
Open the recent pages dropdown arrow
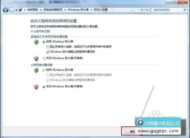click(x=16, y=10)
